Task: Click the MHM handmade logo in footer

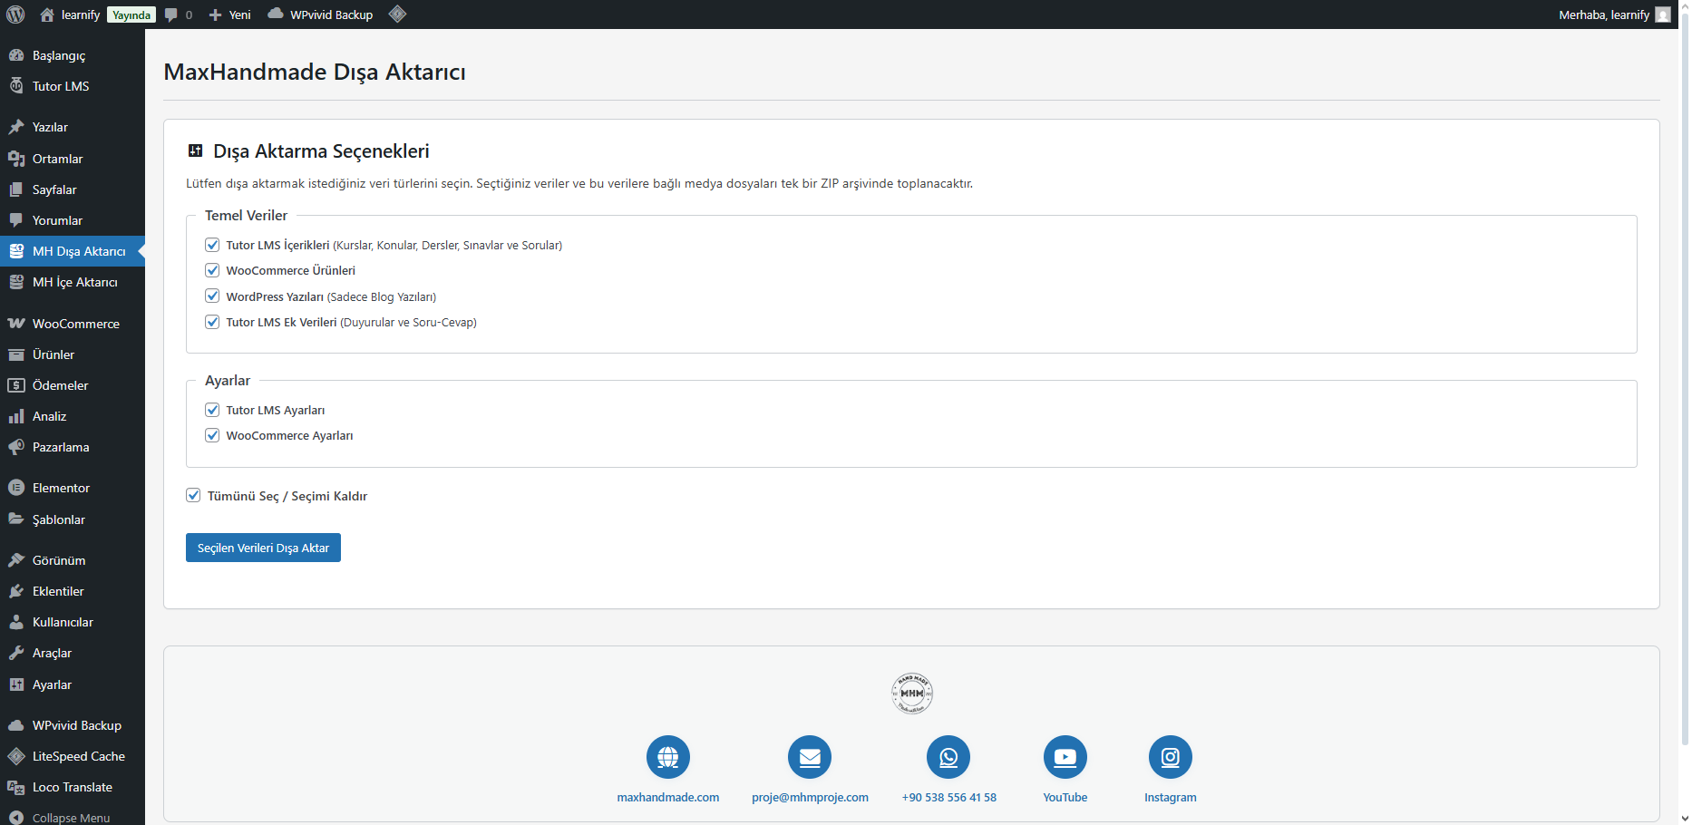Action: coord(912,694)
